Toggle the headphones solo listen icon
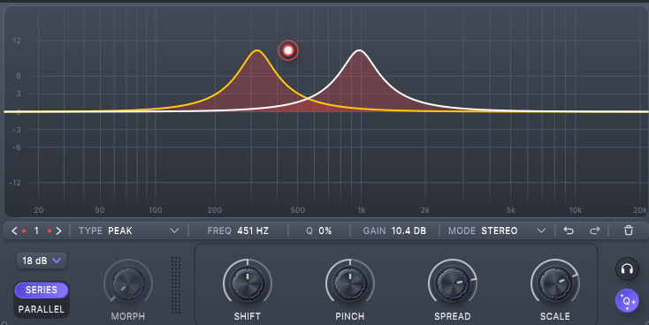 tap(627, 269)
